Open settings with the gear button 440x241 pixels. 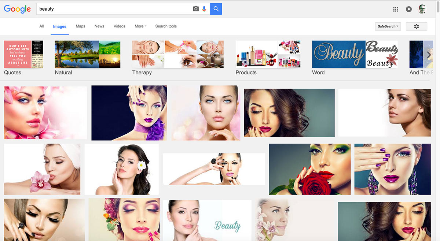417,26
